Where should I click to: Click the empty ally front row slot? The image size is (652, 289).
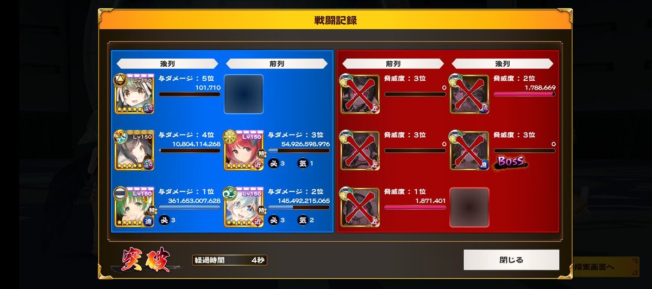(243, 94)
